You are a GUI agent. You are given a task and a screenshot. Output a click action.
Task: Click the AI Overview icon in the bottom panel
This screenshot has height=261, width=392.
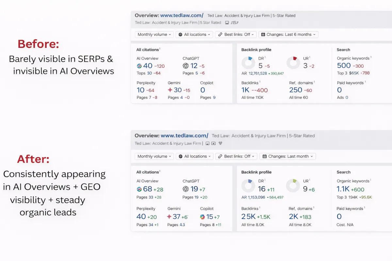(x=139, y=189)
